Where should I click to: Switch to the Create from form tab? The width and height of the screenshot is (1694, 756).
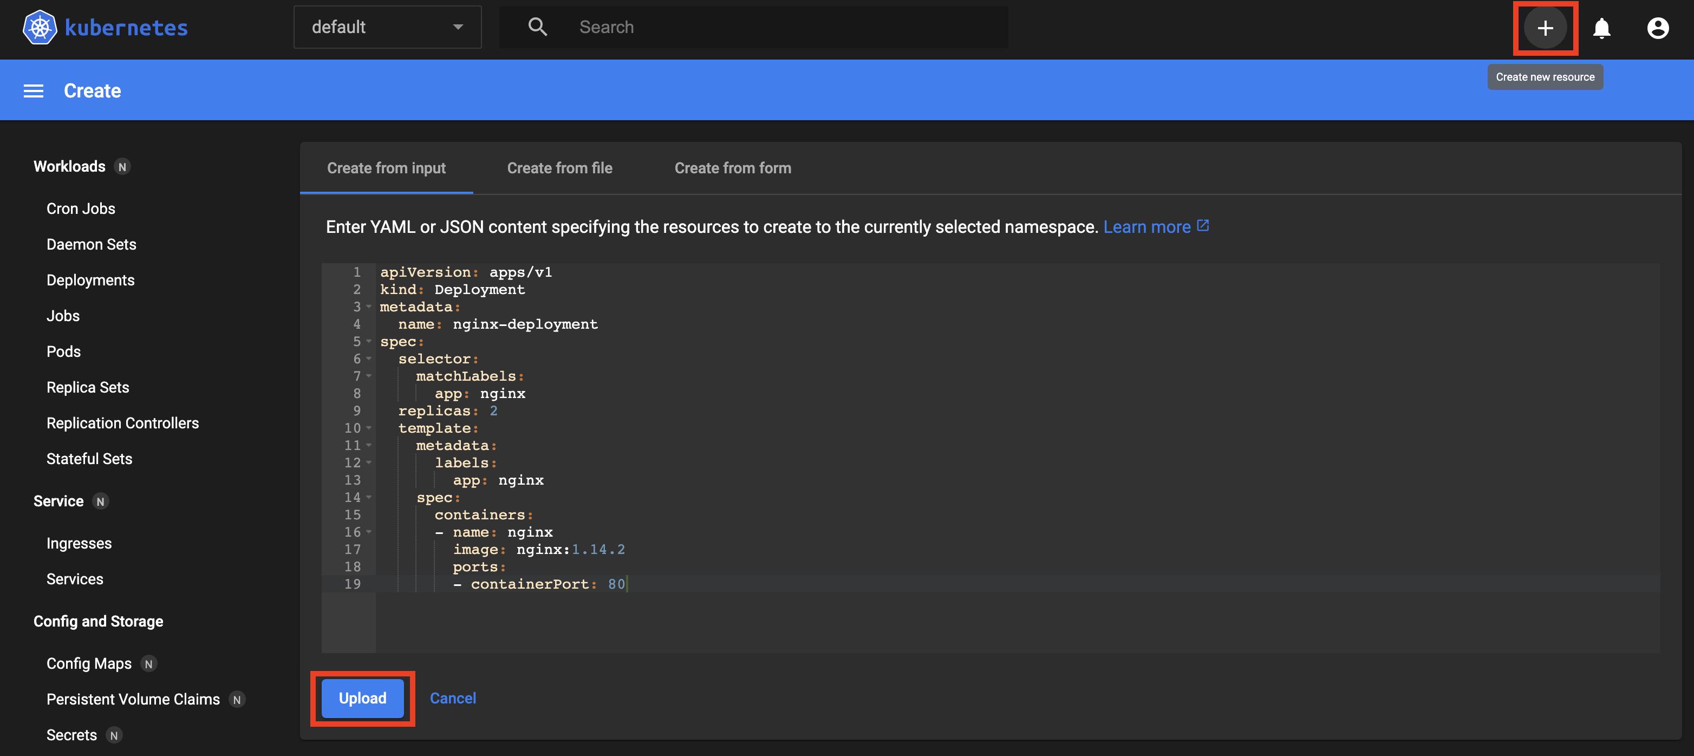tap(733, 168)
